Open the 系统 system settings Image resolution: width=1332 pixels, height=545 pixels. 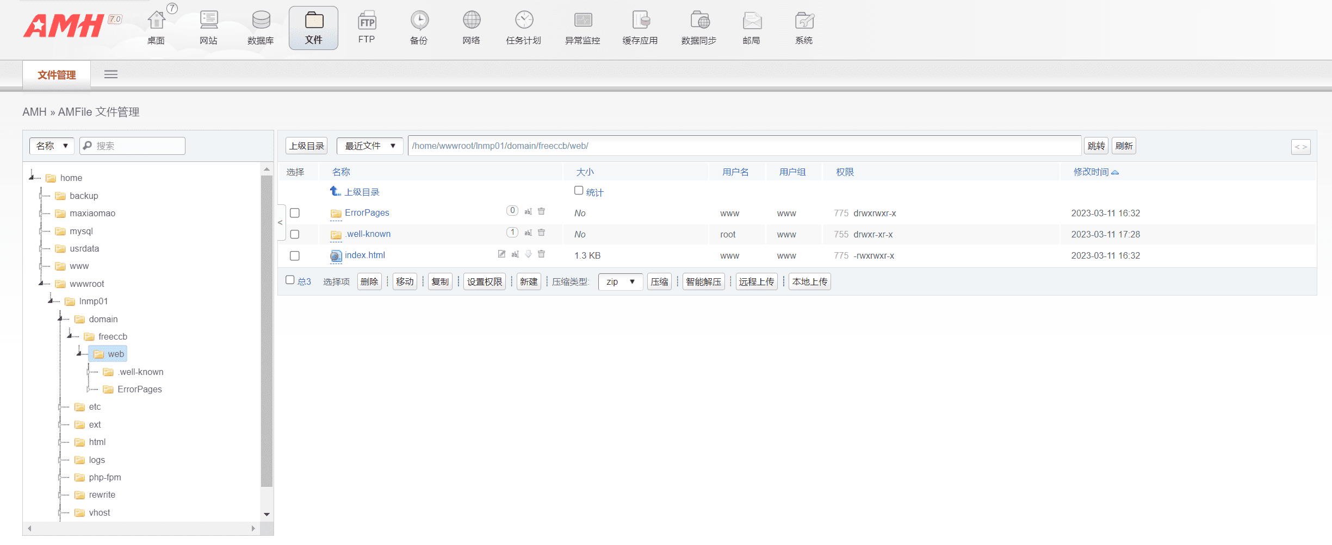(x=804, y=26)
